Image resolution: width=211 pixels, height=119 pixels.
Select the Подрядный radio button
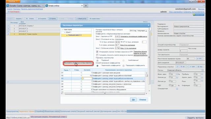(97, 60)
